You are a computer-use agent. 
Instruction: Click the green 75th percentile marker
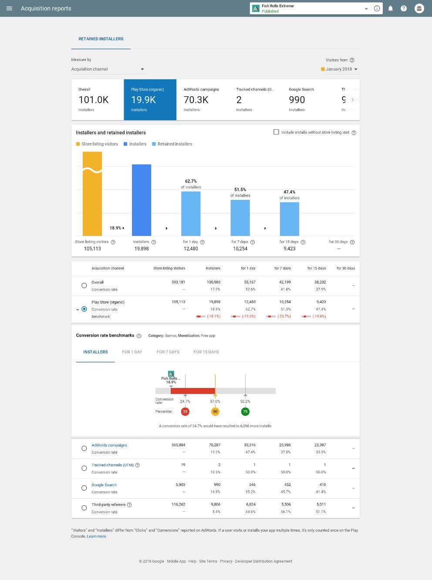coord(245,411)
